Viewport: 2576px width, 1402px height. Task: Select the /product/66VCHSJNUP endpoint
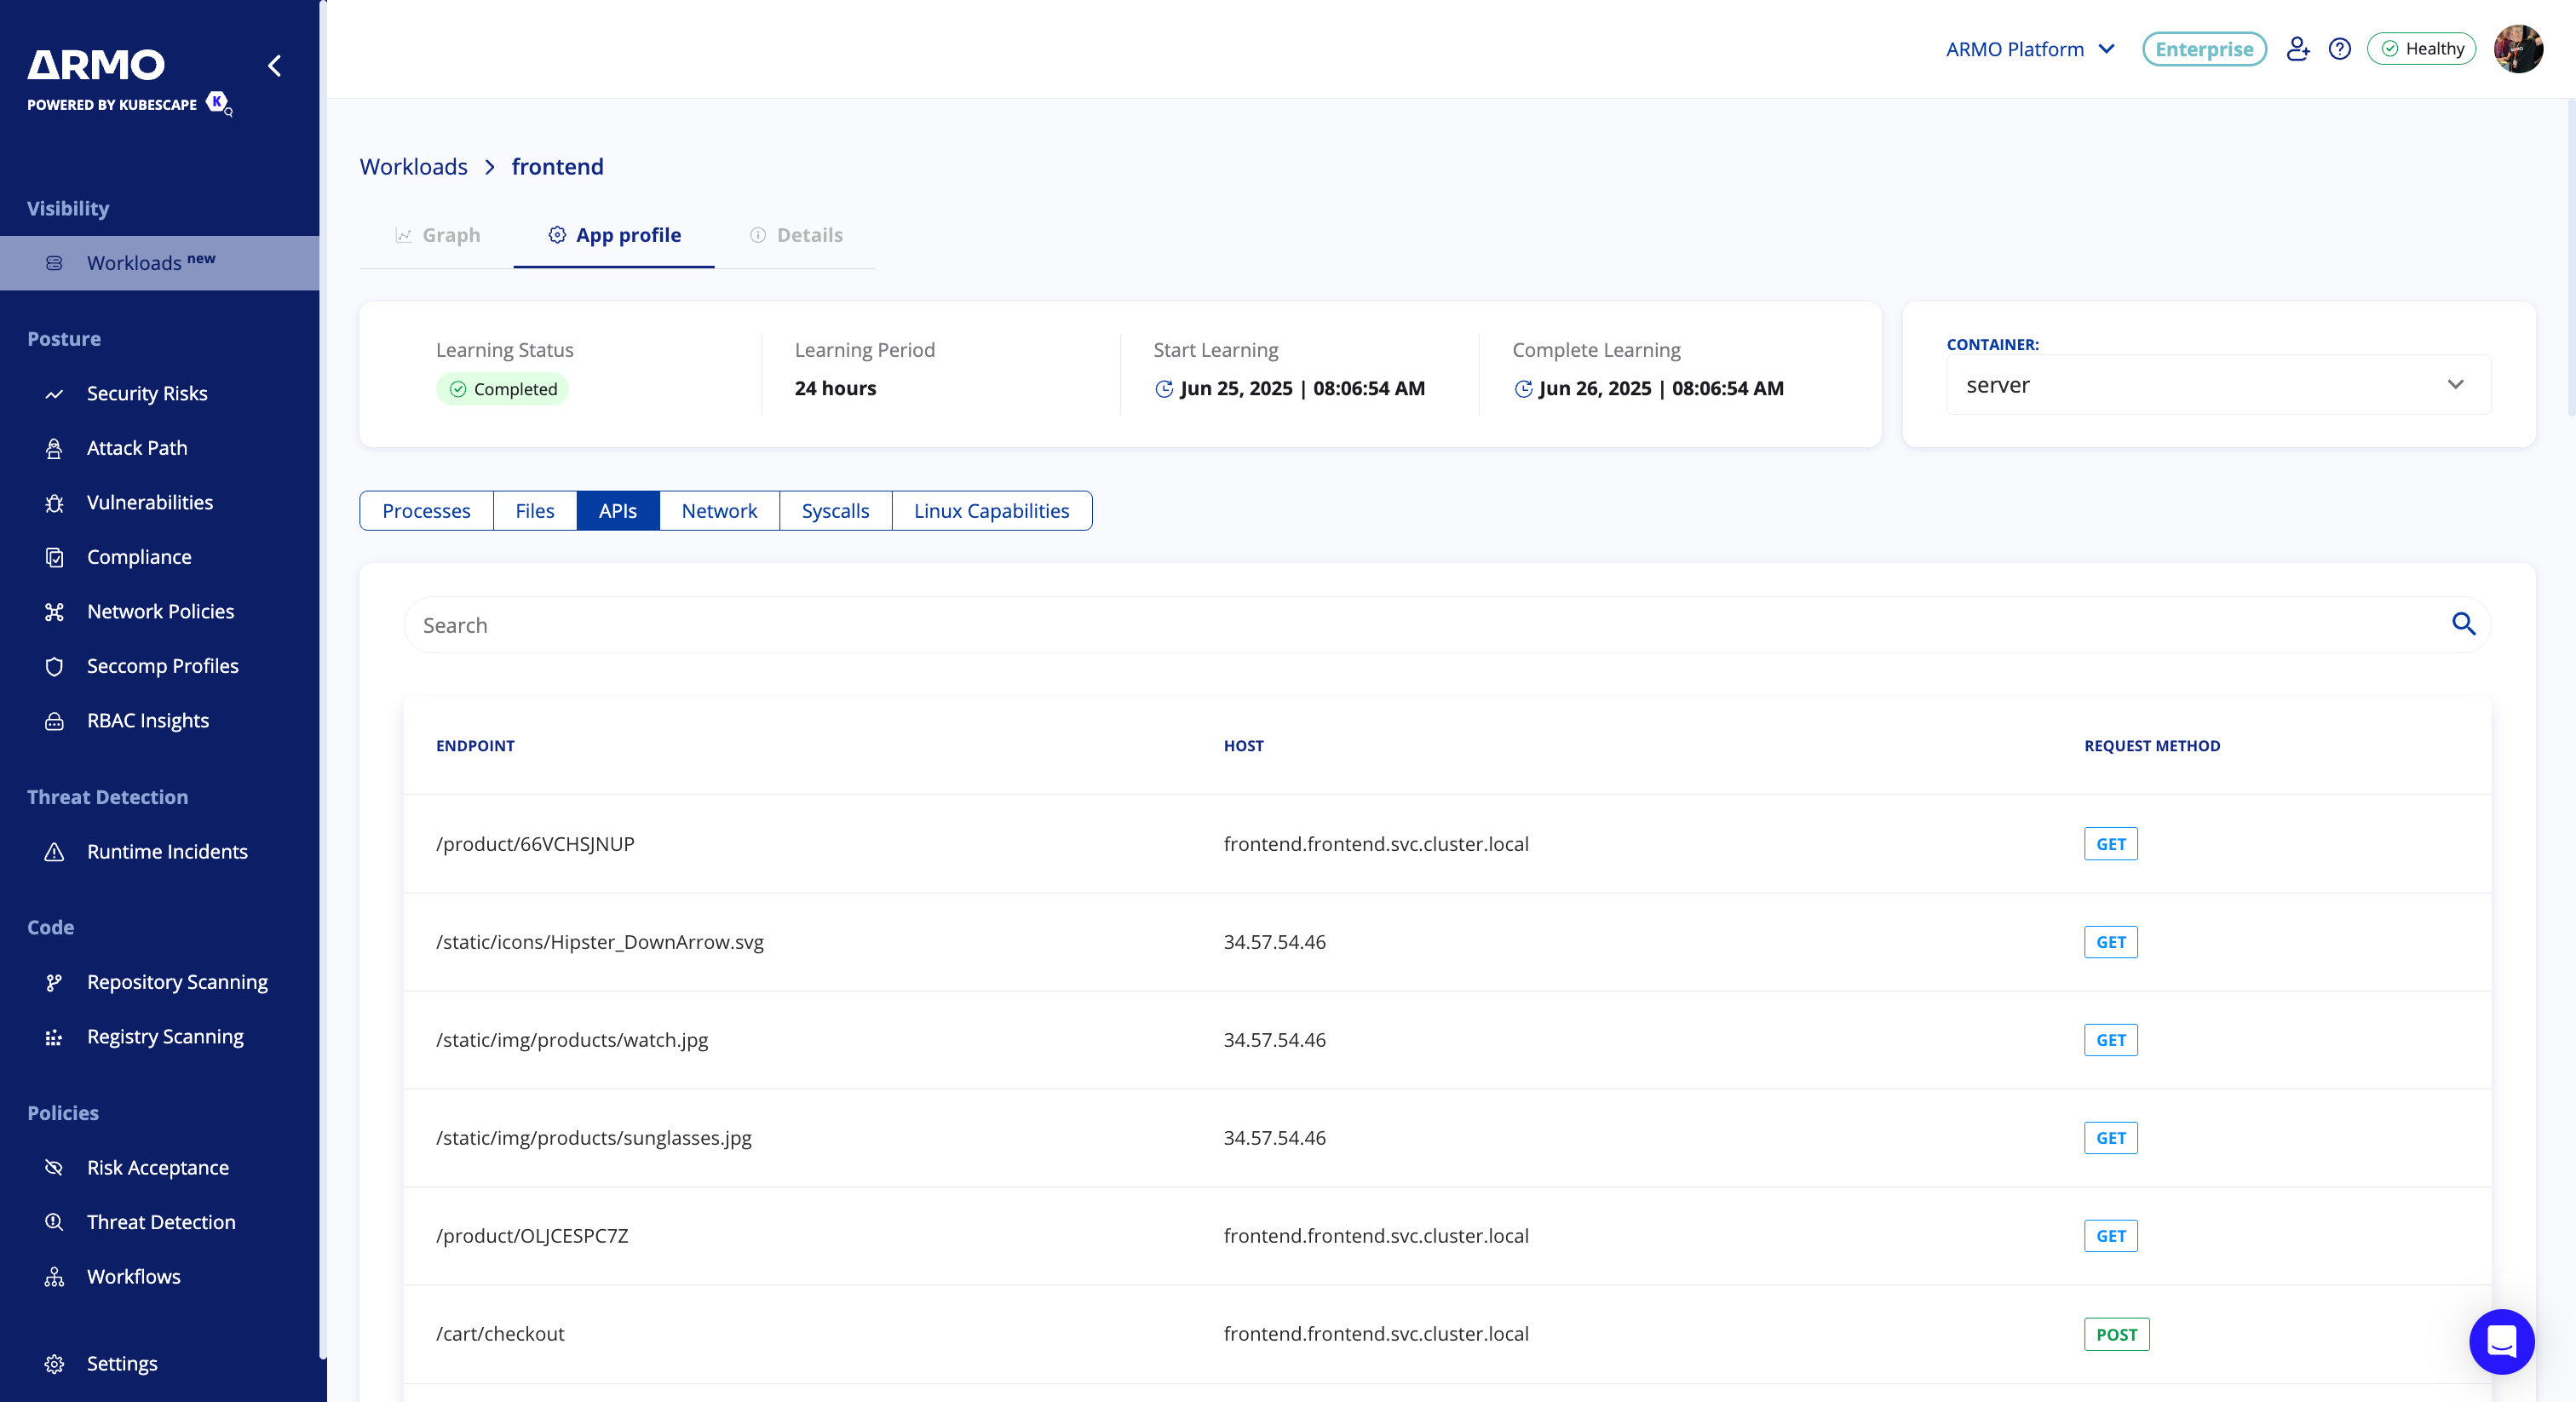point(535,844)
